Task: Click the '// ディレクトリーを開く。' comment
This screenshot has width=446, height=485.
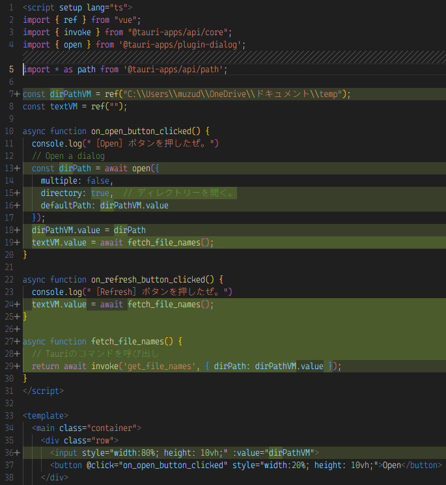Action: pyautogui.click(x=179, y=193)
